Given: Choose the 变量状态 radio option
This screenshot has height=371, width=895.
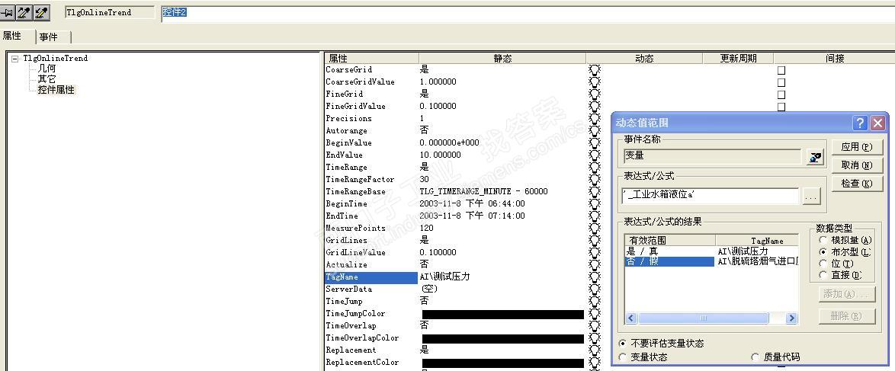Looking at the screenshot, I should click(624, 357).
